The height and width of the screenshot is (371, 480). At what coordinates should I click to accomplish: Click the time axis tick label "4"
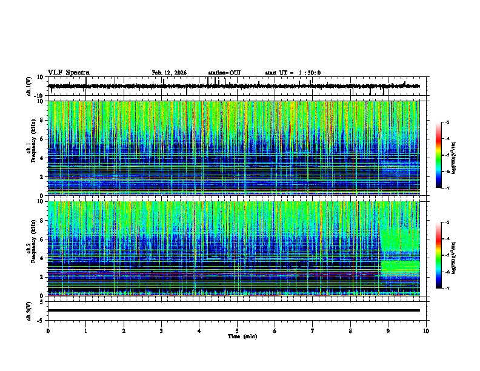[x=199, y=331]
